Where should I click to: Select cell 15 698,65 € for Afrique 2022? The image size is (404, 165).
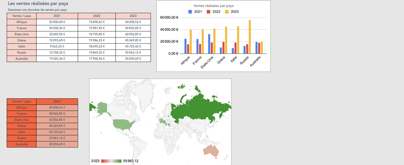coord(97,22)
